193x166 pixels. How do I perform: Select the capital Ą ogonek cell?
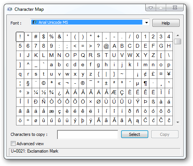pos(130,121)
